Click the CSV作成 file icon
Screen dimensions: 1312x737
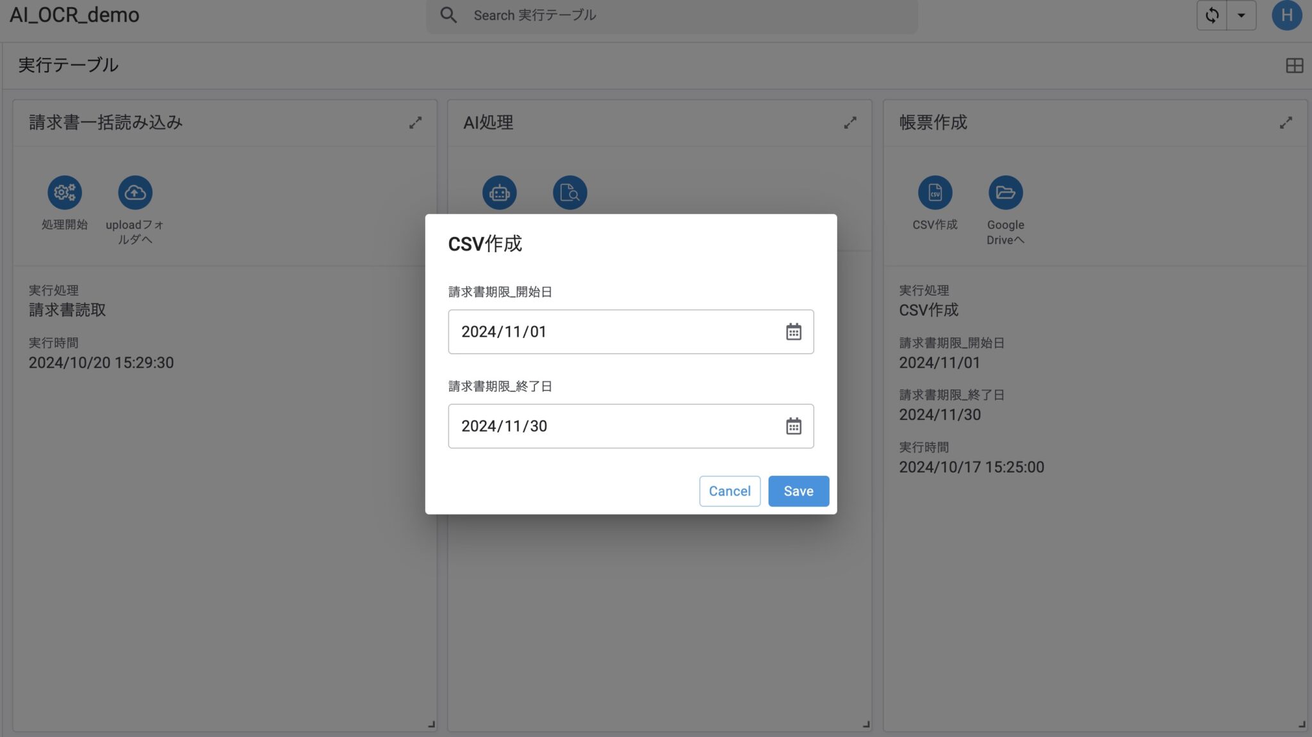point(935,192)
